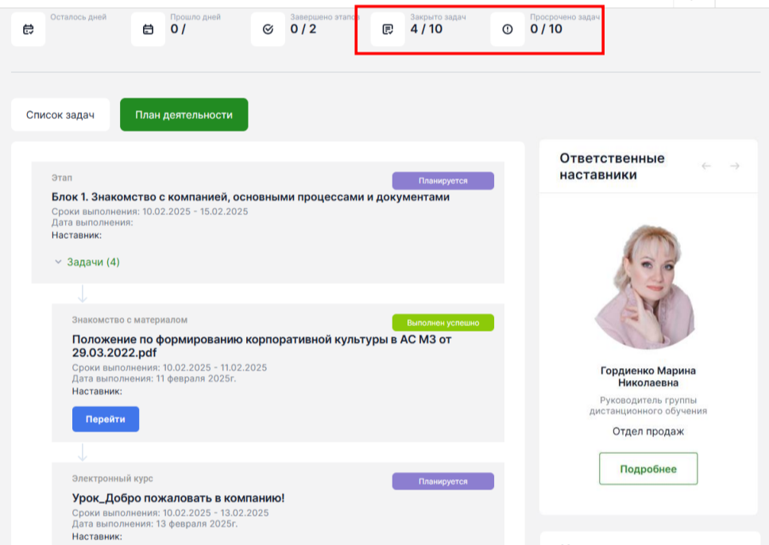Click the checkmark icon for Завершено этапов
Screen dimensions: 769x545
268,29
